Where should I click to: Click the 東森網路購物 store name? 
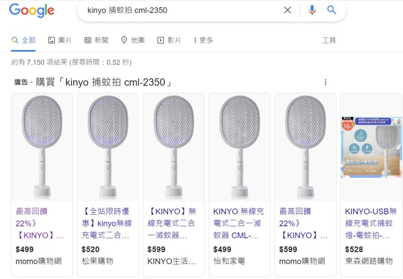(x=370, y=261)
